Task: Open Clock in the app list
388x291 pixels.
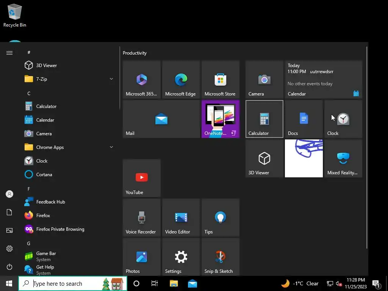Action: pyautogui.click(x=69, y=161)
